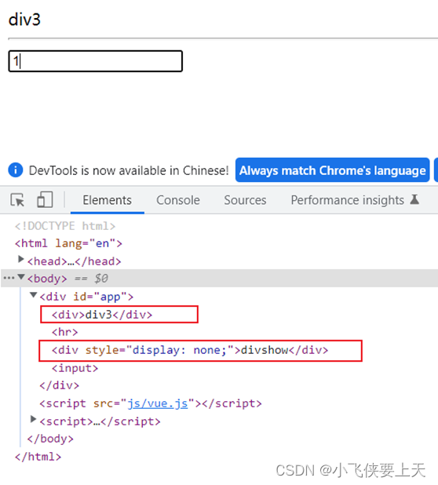Select the display: none divshow node
The image size is (438, 485).
[190, 350]
